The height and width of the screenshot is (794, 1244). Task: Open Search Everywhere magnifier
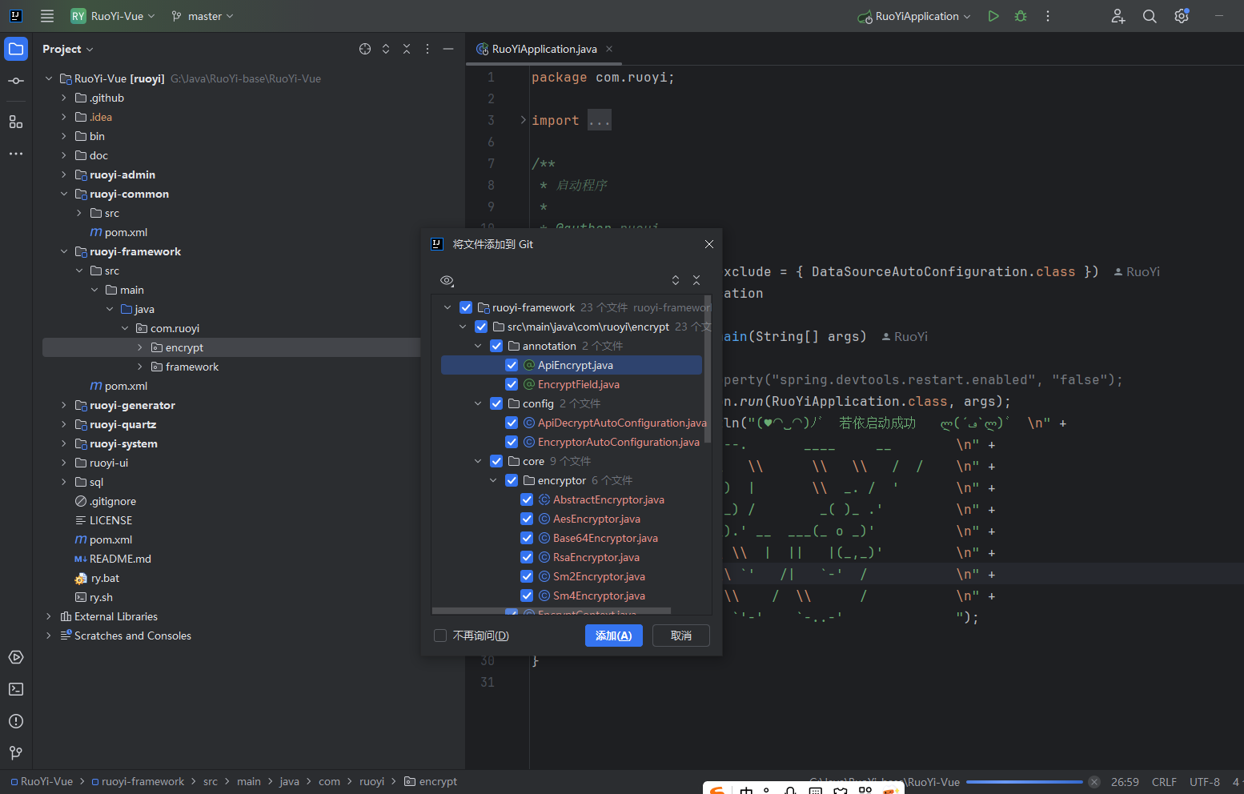tap(1150, 16)
